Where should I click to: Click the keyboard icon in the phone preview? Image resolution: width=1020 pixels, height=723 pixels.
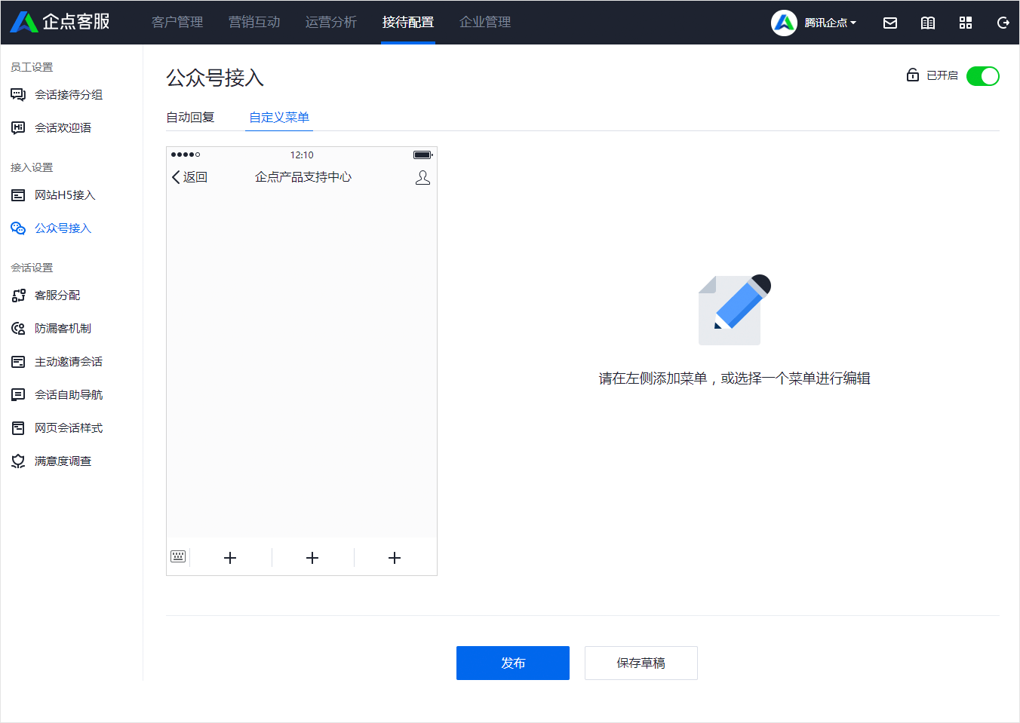(178, 556)
